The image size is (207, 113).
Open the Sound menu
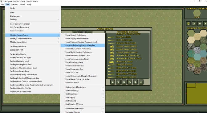pyautogui.click(x=22, y=5)
